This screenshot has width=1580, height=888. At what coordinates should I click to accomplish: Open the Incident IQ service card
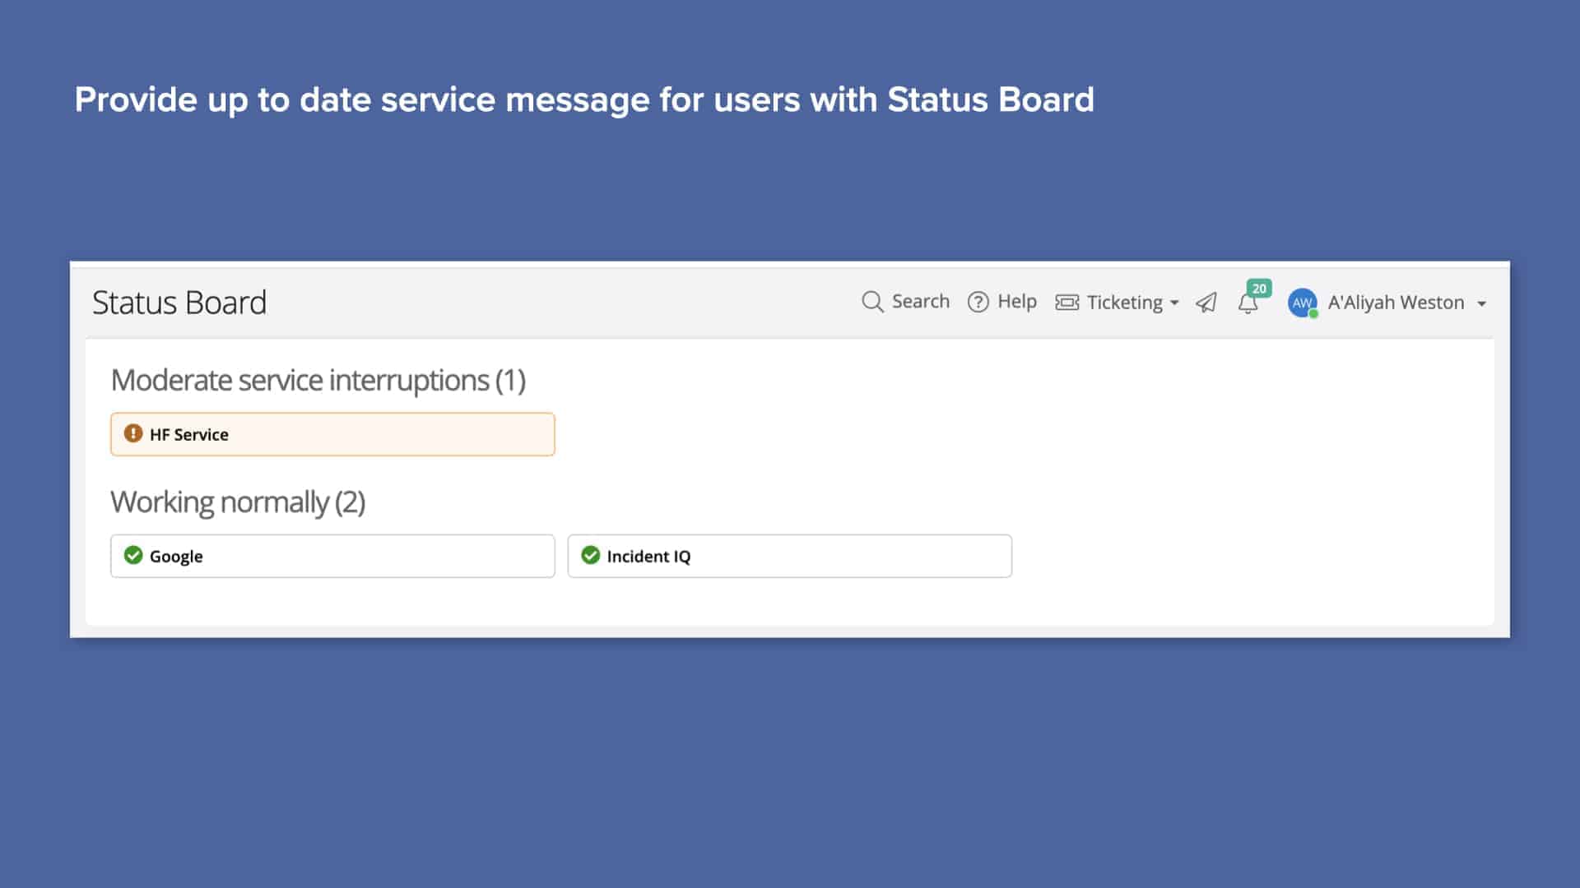tap(789, 555)
